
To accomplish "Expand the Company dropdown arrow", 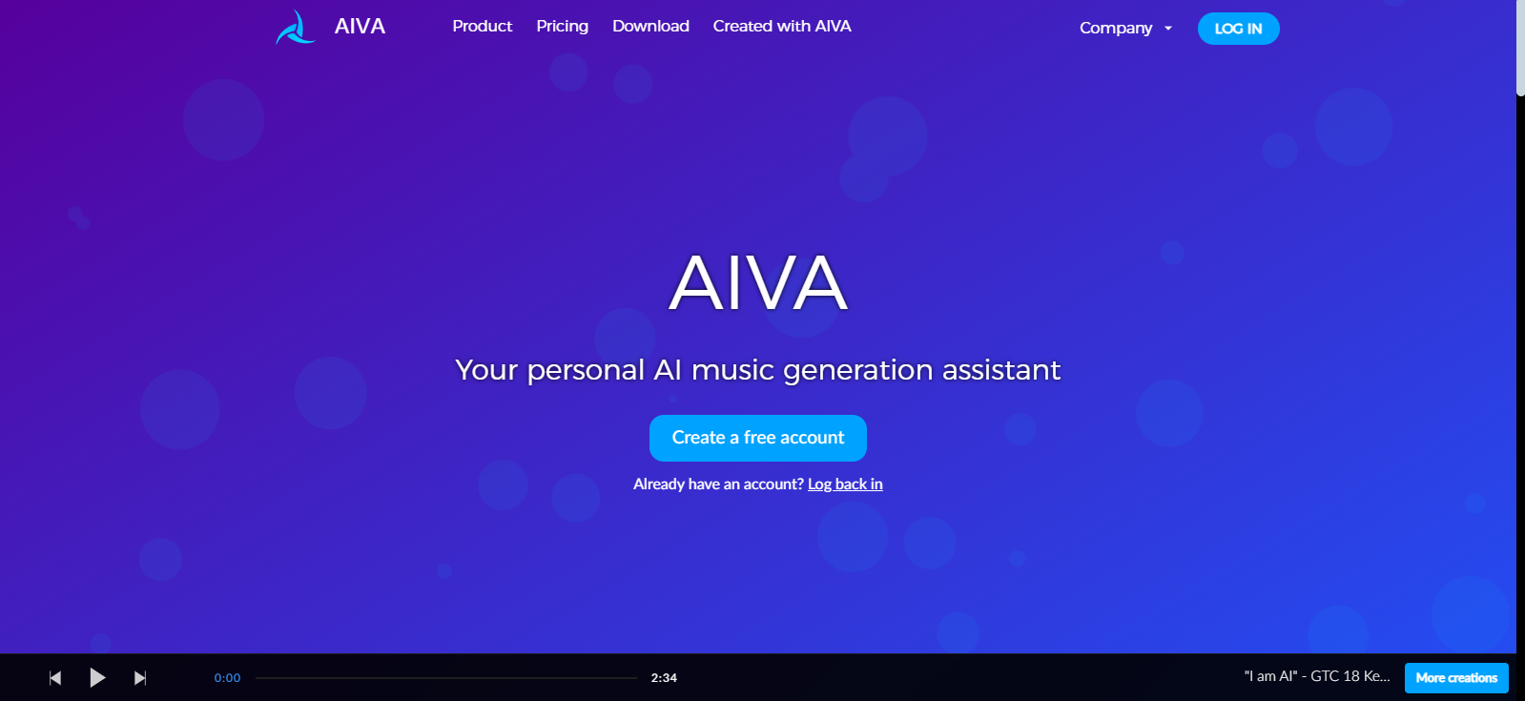I will click(1168, 29).
